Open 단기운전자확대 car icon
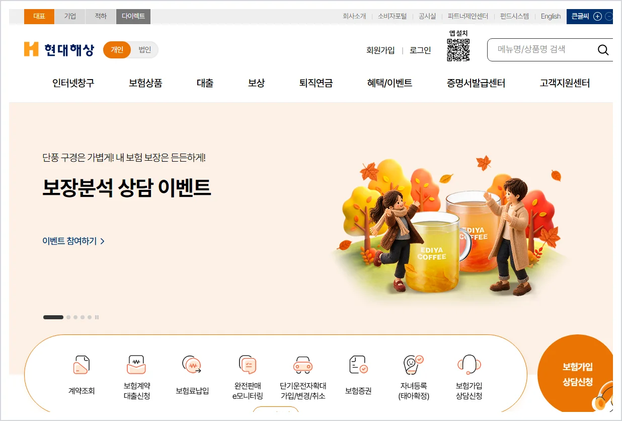The height and width of the screenshot is (421, 622). pyautogui.click(x=303, y=365)
